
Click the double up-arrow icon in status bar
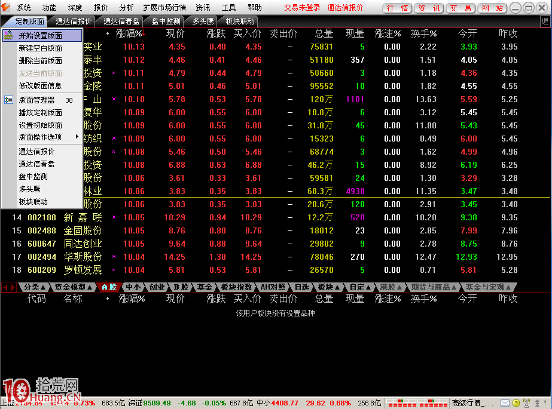coord(537,402)
